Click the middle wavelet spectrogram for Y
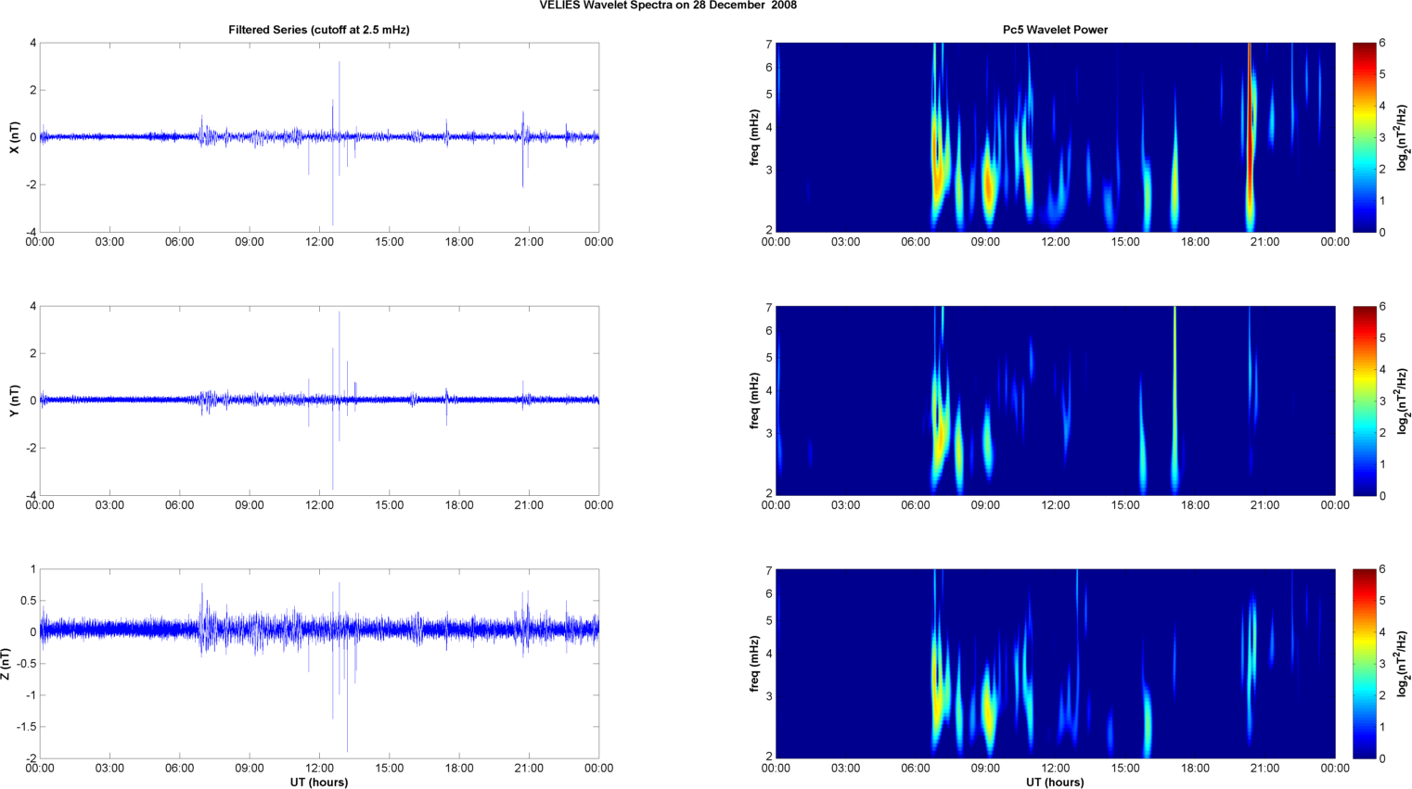The image size is (1412, 789). point(1055,401)
